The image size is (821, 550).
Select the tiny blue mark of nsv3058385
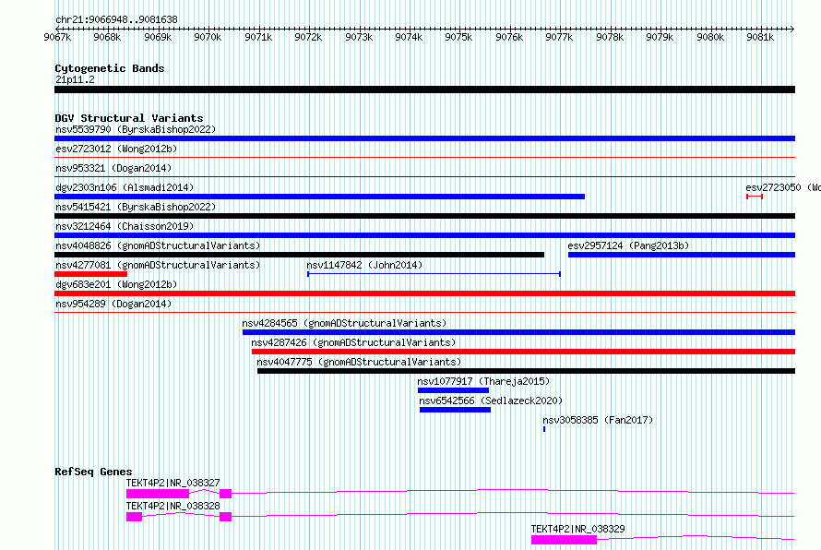coord(544,429)
